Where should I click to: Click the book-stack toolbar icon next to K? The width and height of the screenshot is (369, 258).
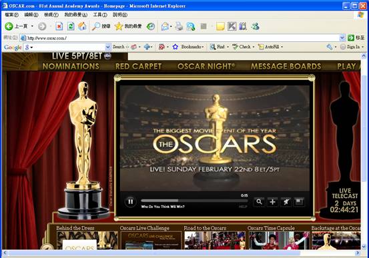pos(243,27)
